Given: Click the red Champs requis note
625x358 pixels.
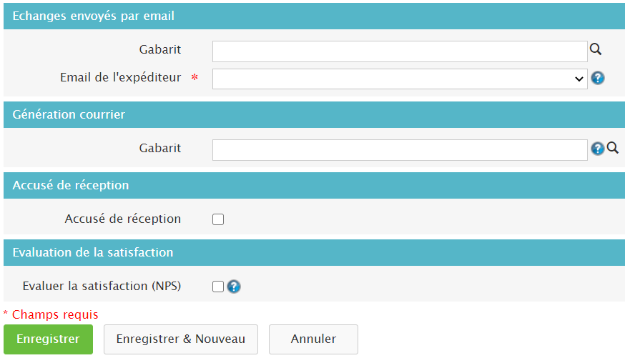Looking at the screenshot, I should click(x=51, y=314).
